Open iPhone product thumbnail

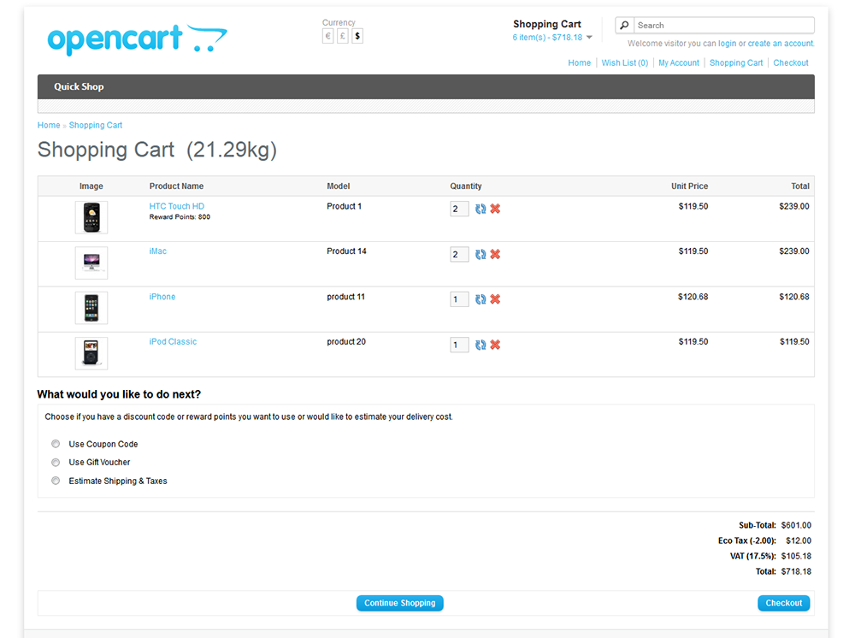pos(91,308)
